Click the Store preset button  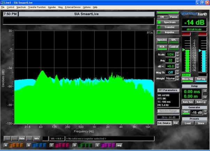pos(202,123)
